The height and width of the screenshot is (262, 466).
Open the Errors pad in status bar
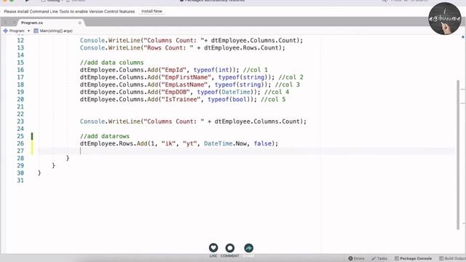(x=356, y=258)
